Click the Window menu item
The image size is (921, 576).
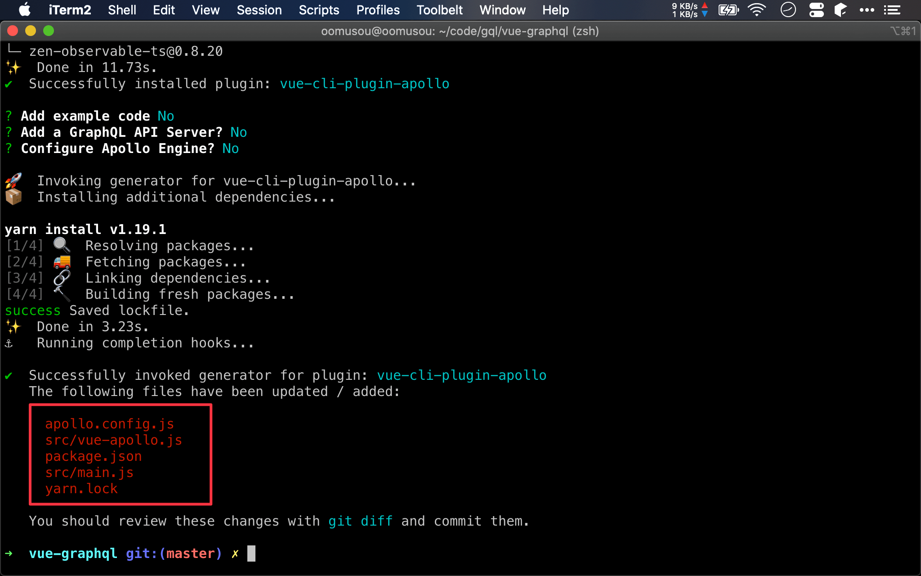[503, 10]
